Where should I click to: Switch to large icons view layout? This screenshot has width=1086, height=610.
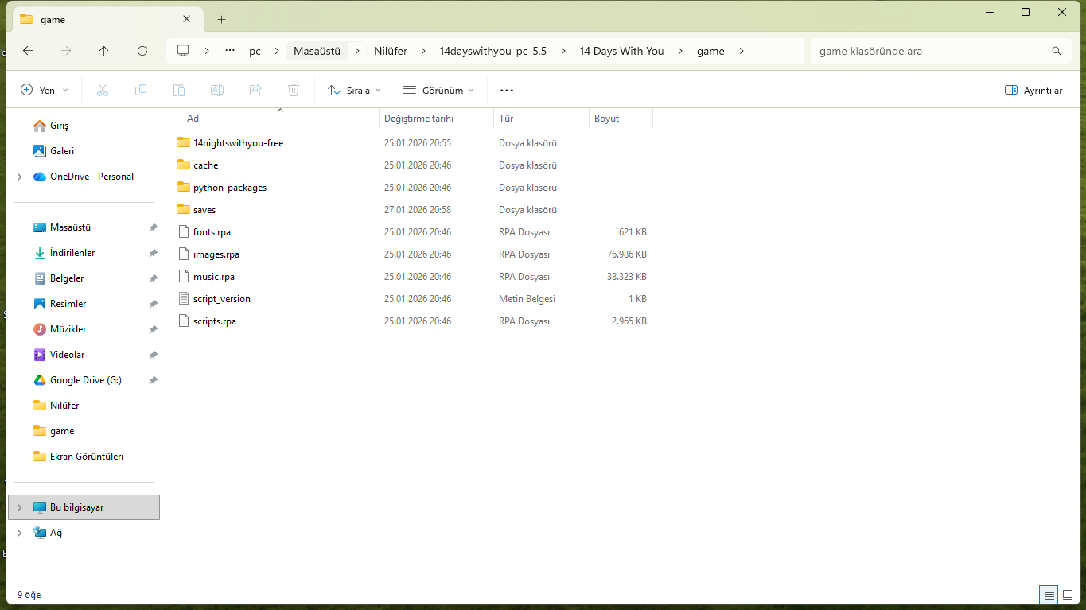[1068, 595]
